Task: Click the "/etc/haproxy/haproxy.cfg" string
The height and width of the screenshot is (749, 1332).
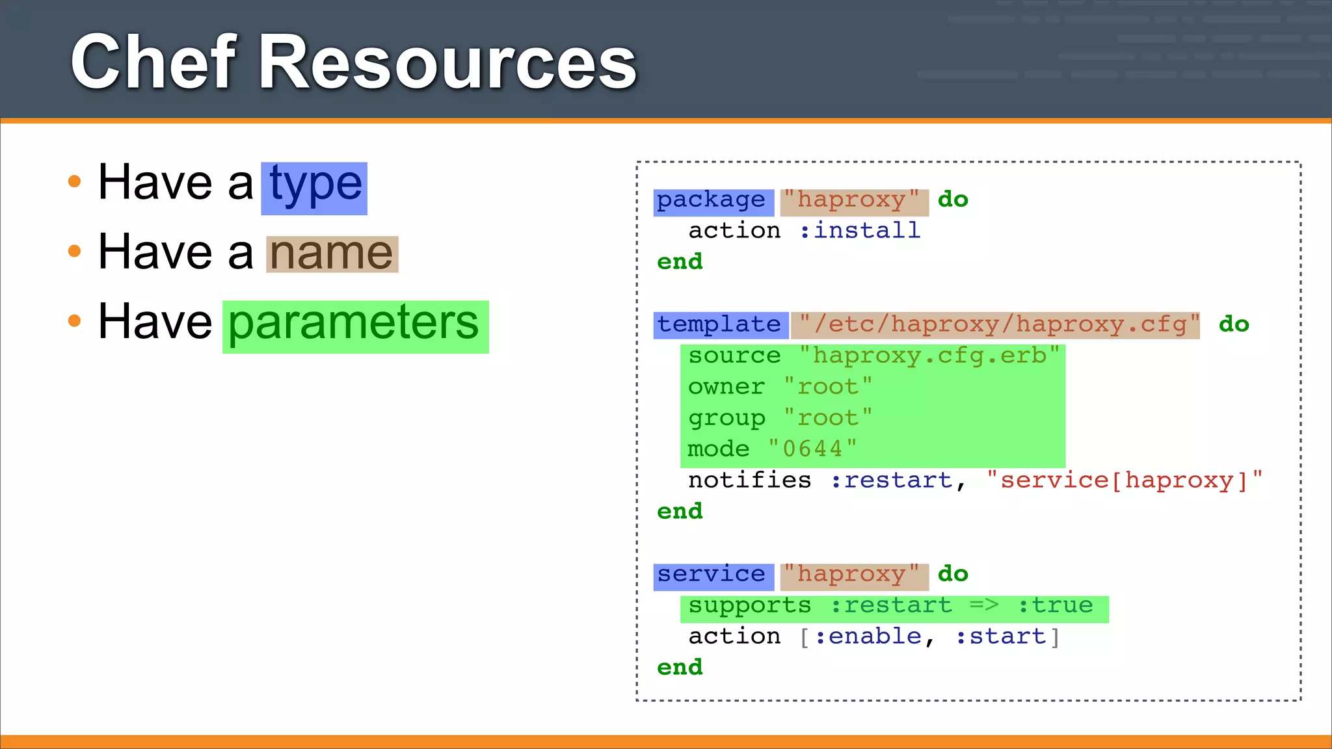Action: click(995, 325)
